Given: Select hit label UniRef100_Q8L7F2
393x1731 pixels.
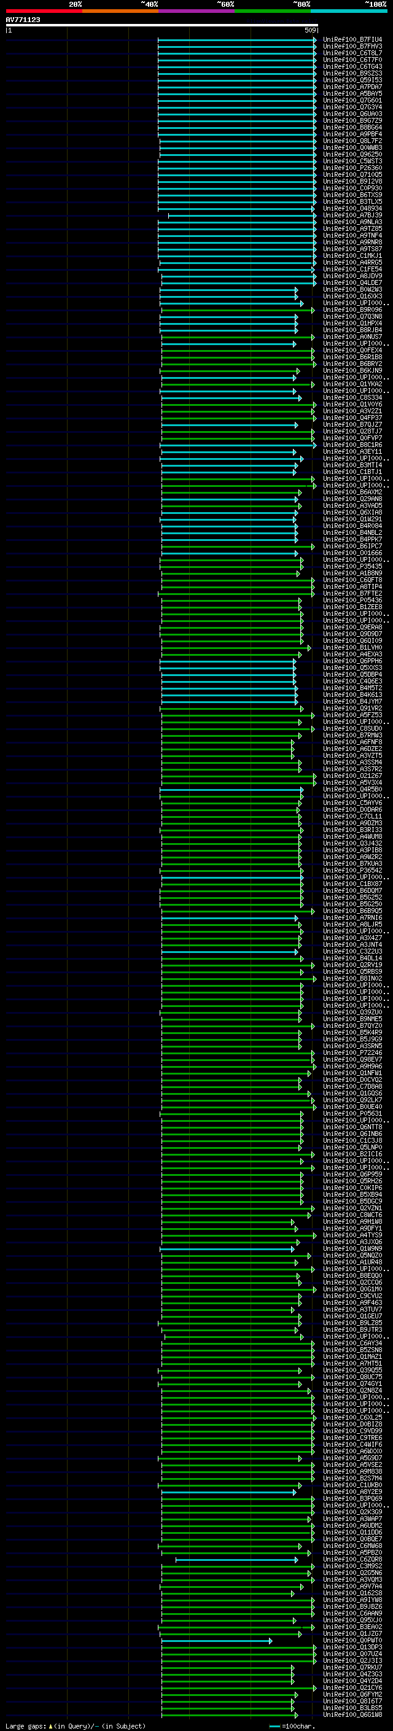Looking at the screenshot, I should (352, 141).
